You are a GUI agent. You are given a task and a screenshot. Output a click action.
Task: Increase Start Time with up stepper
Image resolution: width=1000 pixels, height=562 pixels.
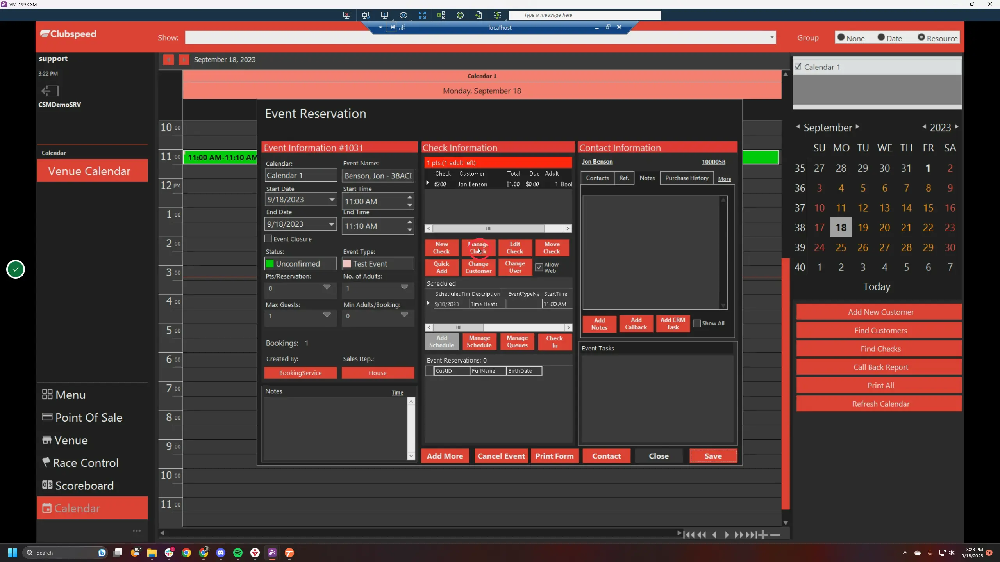click(409, 197)
